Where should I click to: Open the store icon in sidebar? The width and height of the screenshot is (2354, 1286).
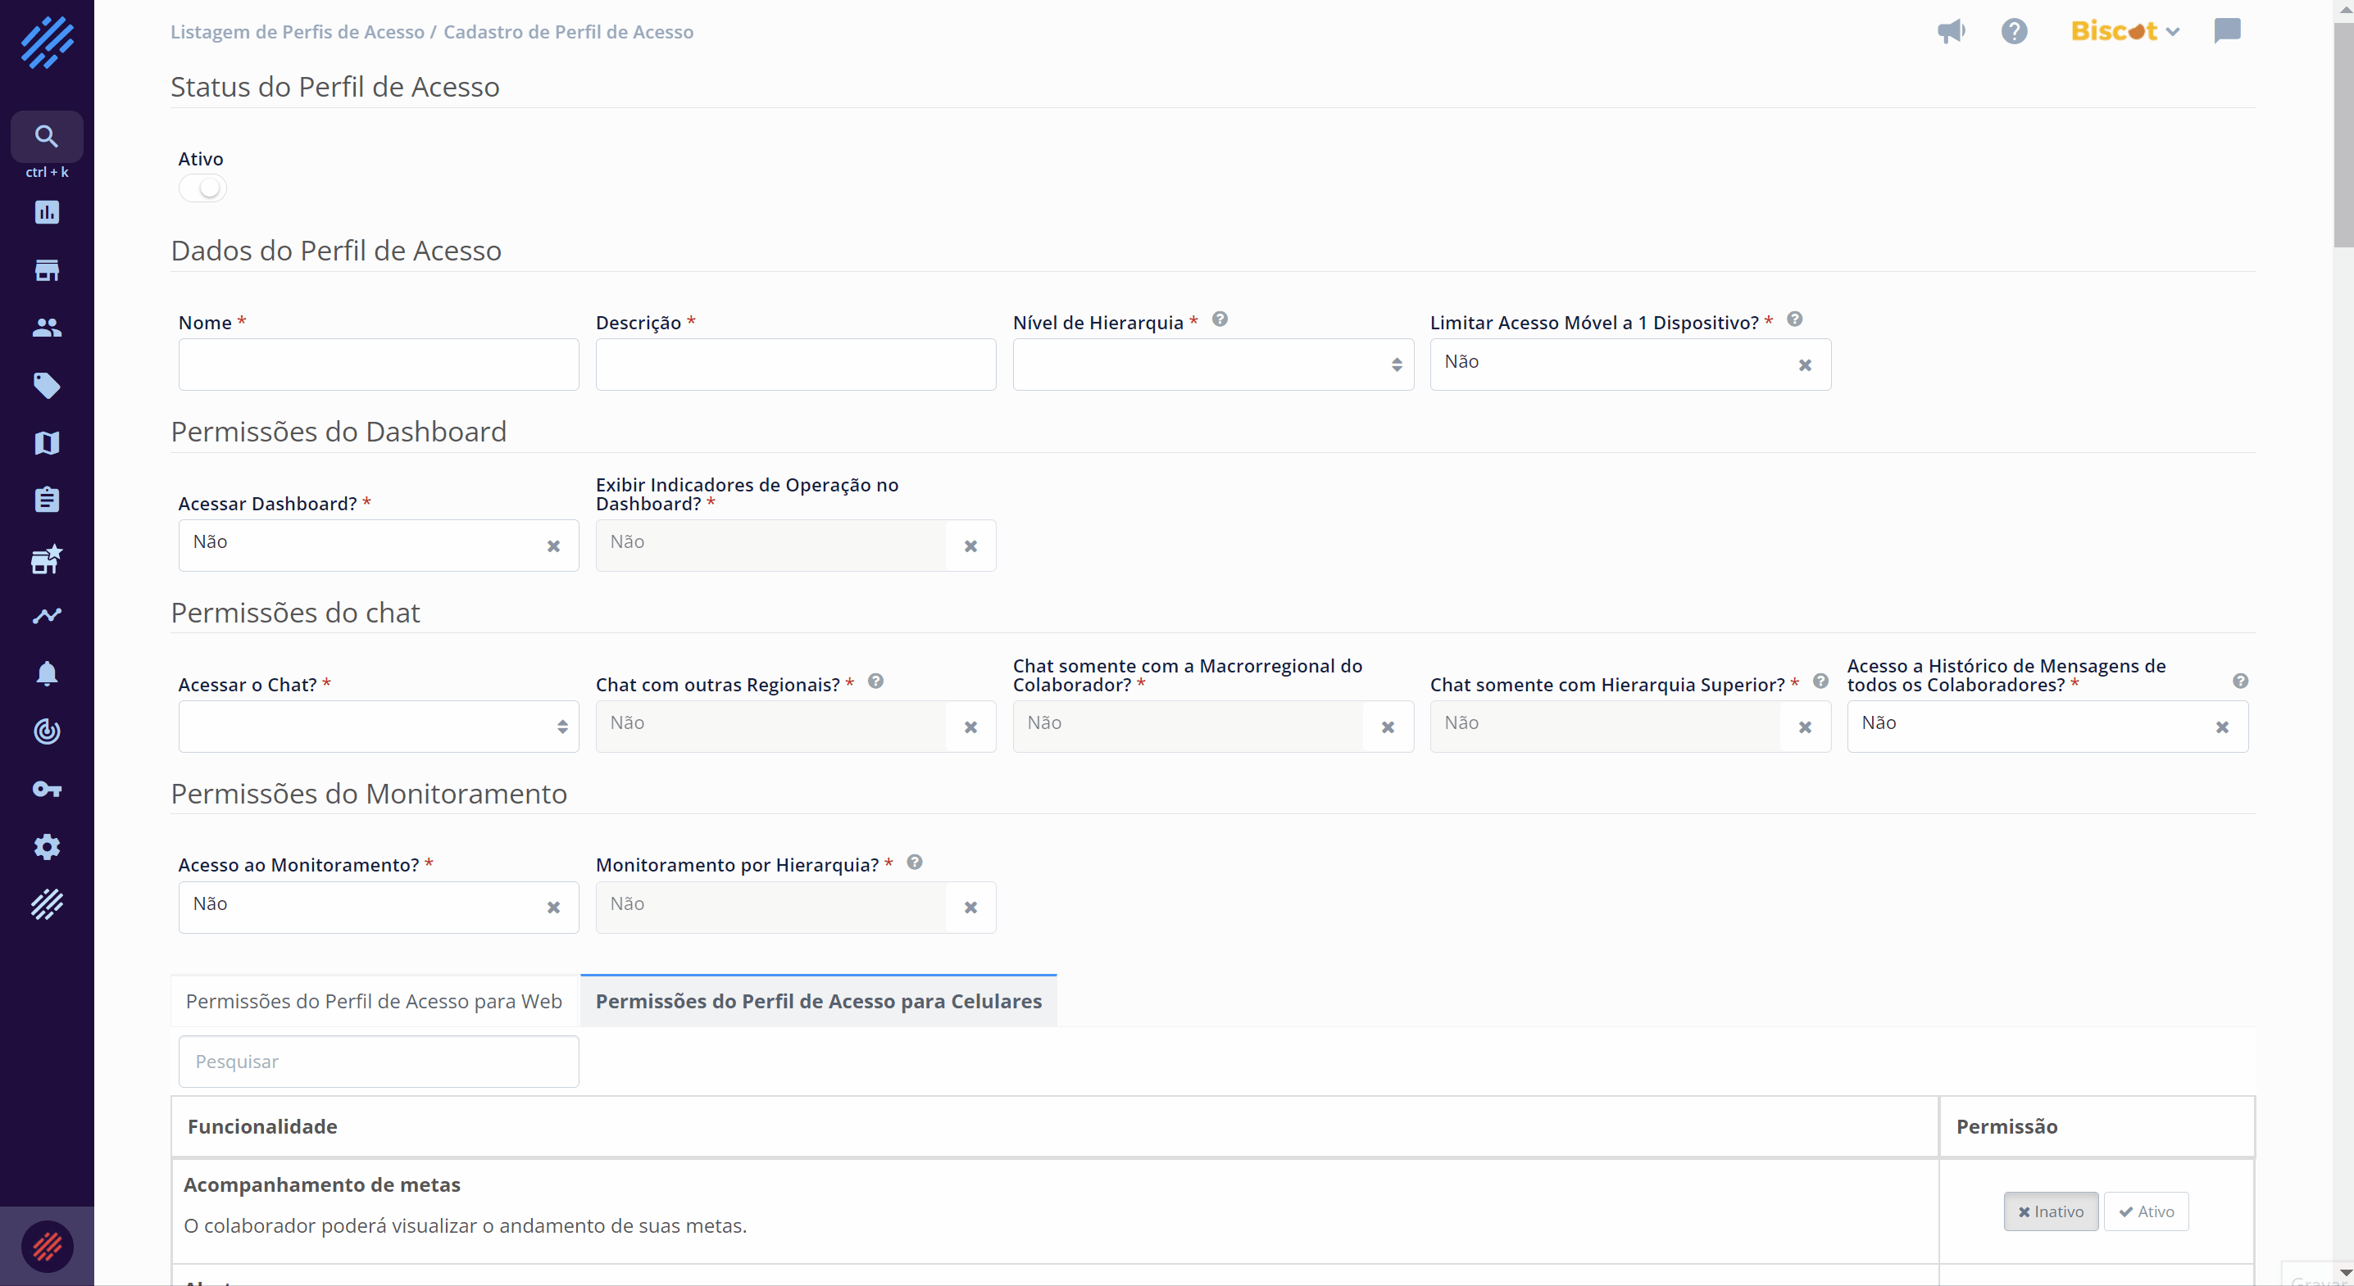tap(47, 270)
